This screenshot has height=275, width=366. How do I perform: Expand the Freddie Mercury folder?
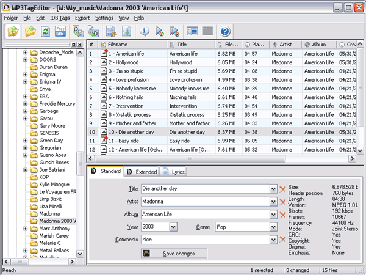click(x=25, y=104)
